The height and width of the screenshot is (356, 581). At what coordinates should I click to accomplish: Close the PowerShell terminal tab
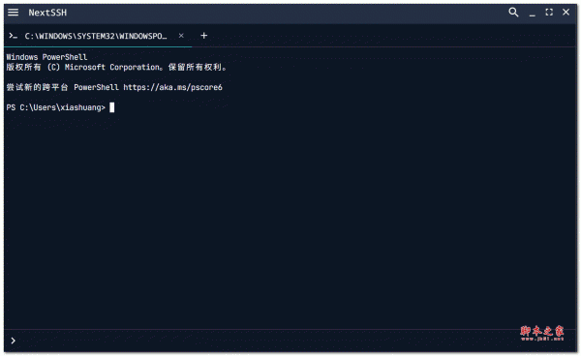coord(181,36)
